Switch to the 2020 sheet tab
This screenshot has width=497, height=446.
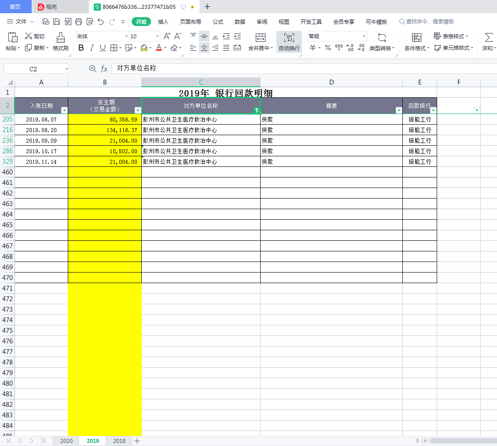pos(66,441)
